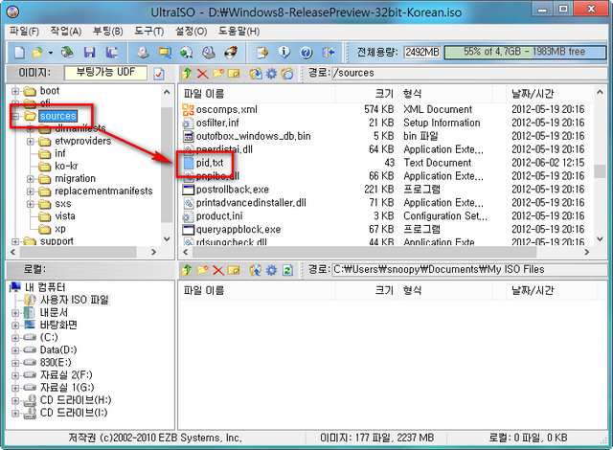Select the 부팅가능 UDF image type box
613x450 pixels.
point(106,73)
